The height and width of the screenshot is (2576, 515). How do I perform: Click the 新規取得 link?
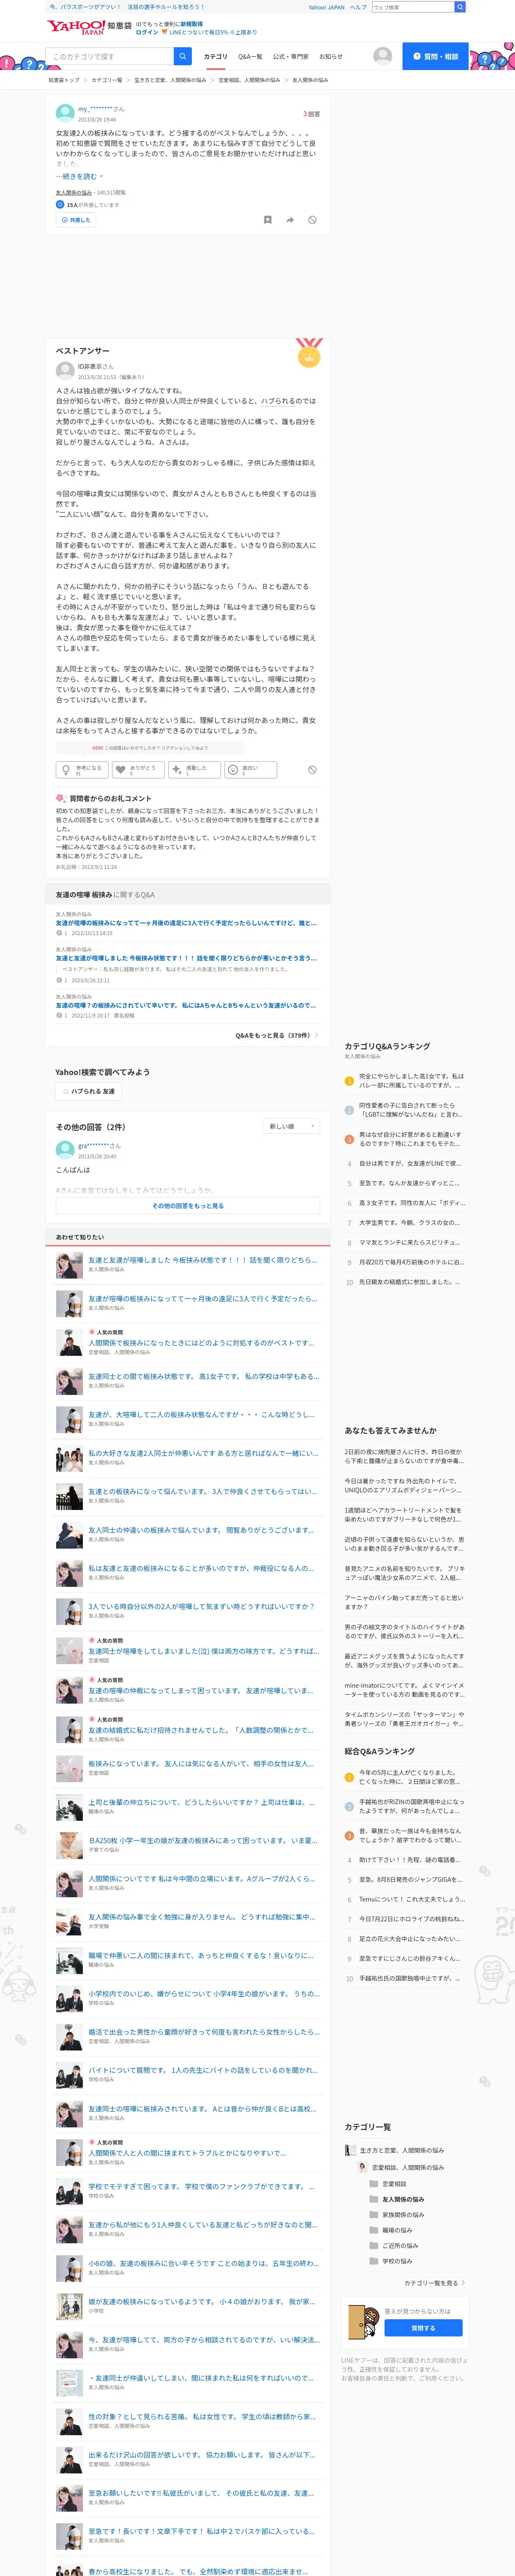tap(191, 24)
